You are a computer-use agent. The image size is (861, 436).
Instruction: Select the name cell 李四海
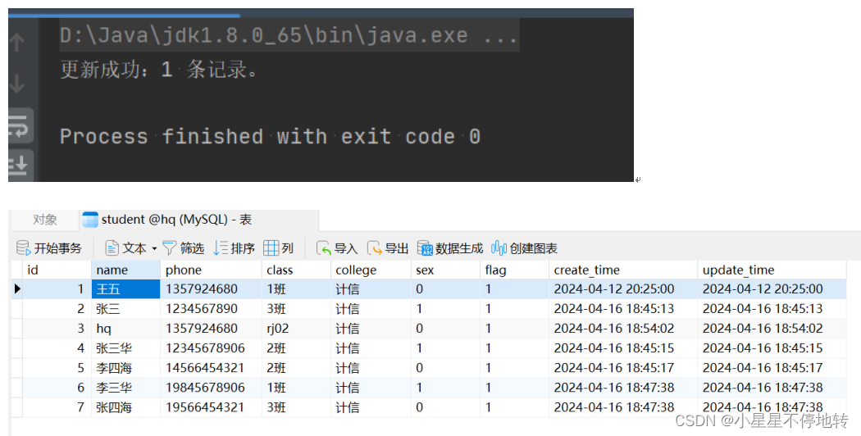tap(125, 368)
